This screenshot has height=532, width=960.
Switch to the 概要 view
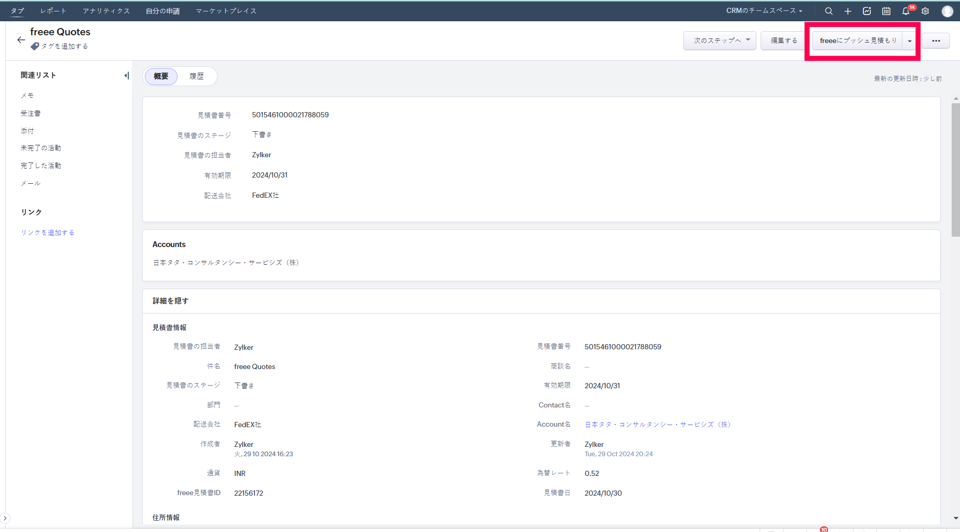pos(161,76)
